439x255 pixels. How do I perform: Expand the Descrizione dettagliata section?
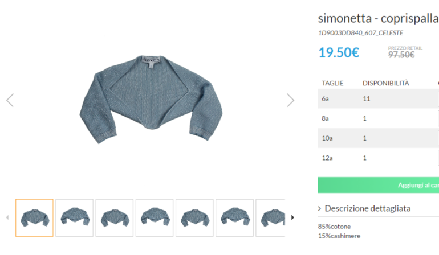(x=367, y=208)
